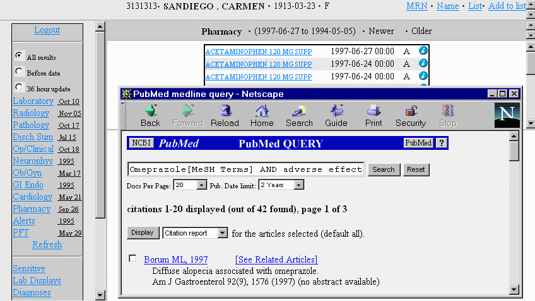This screenshot has height=301, width=535.
Task: Print the page using the Print icon
Action: point(373,115)
